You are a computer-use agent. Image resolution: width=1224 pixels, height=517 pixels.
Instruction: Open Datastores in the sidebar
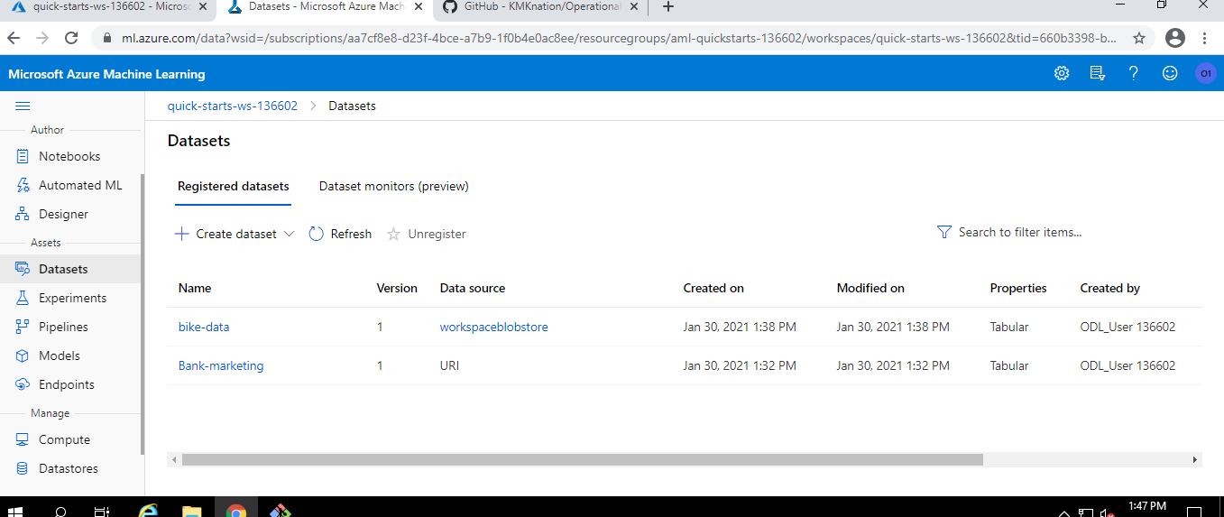point(69,468)
